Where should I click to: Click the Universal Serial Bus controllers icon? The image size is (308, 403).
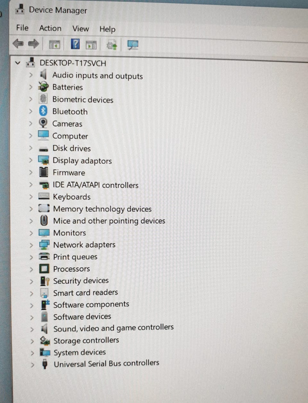point(45,364)
